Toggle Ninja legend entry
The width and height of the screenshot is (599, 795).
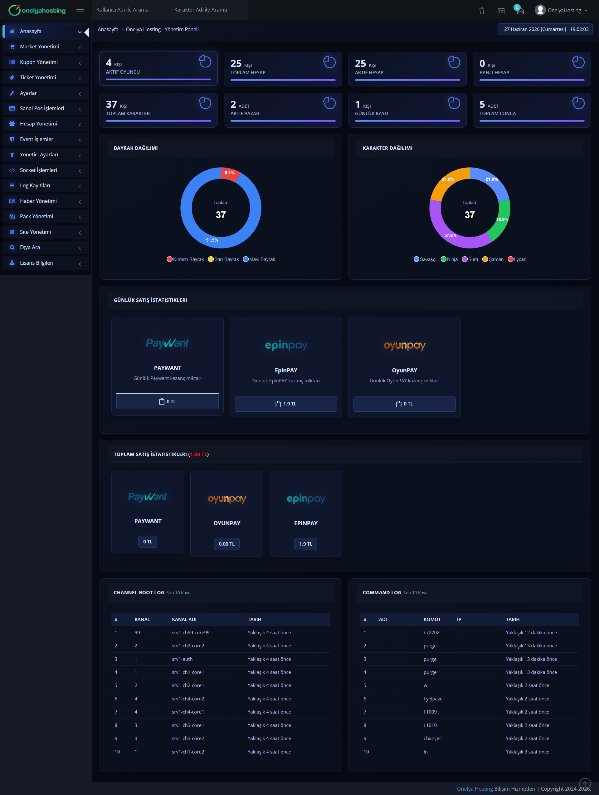point(449,259)
